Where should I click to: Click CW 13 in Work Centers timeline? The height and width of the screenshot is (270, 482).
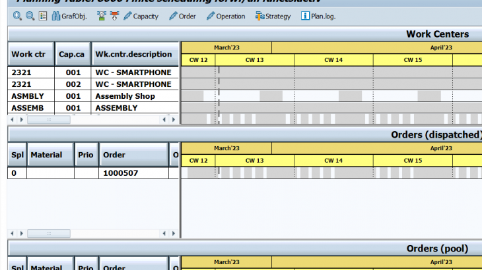[254, 60]
